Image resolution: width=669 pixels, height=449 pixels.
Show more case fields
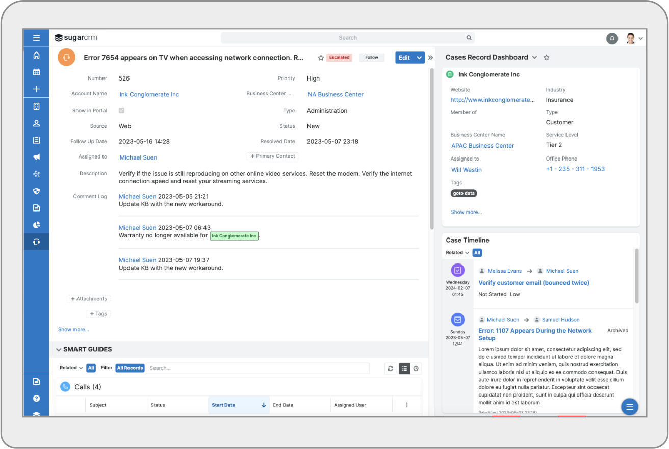click(73, 330)
